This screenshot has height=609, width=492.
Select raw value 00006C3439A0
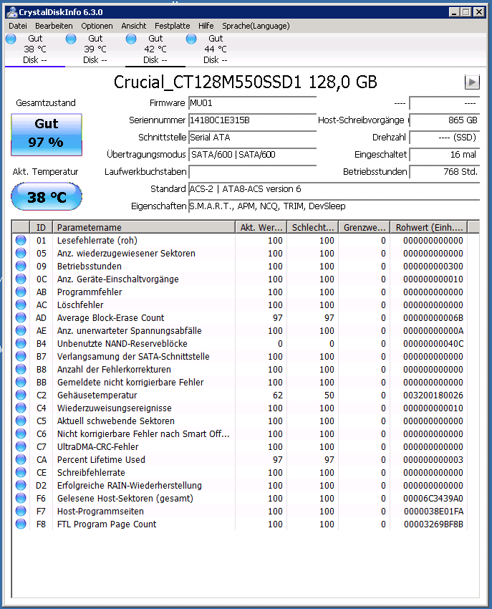tap(433, 499)
